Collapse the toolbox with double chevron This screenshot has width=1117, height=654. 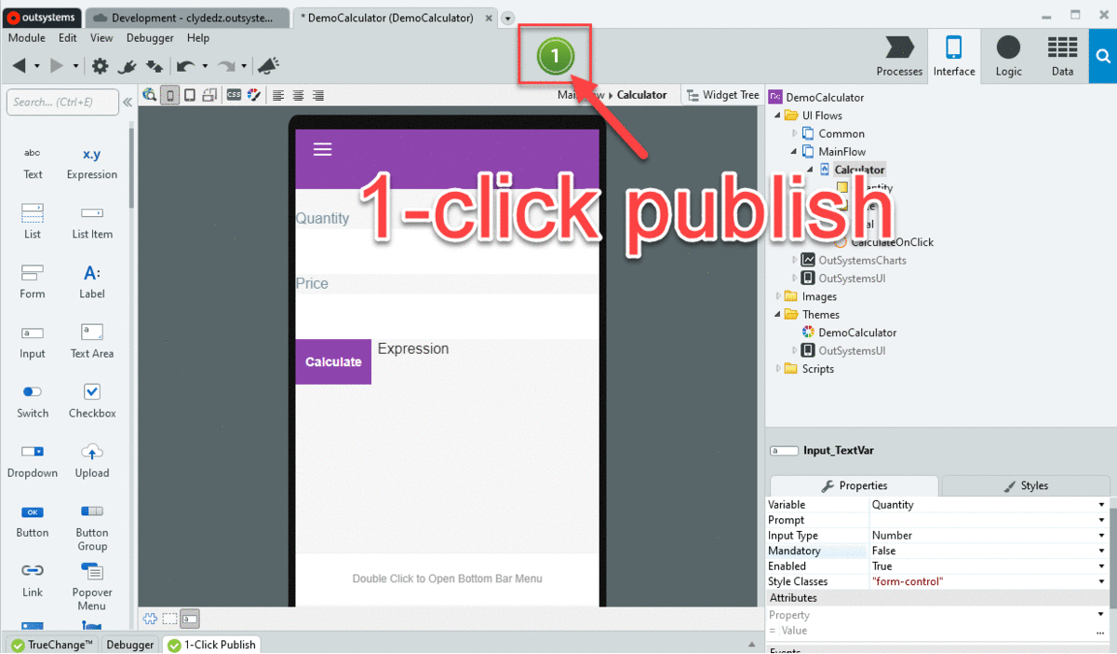tap(128, 102)
